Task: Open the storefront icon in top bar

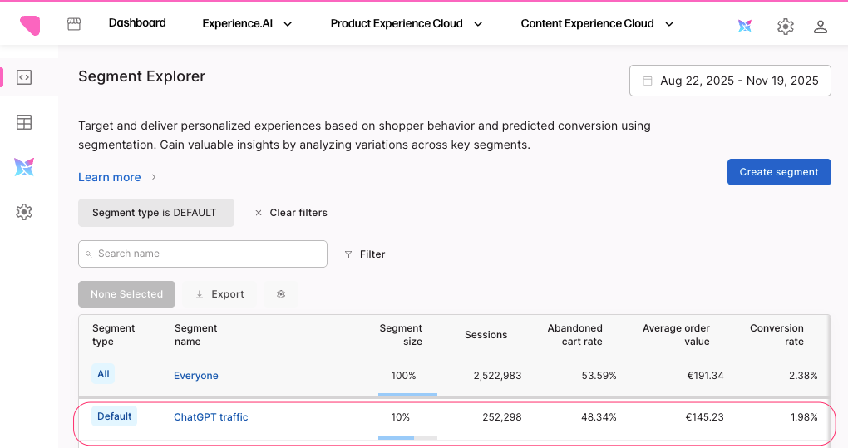Action: [x=74, y=24]
